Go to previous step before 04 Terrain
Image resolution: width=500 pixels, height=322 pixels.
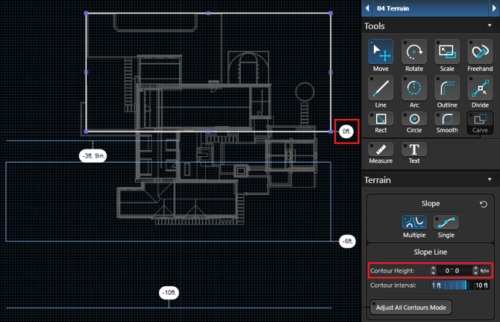[x=366, y=8]
